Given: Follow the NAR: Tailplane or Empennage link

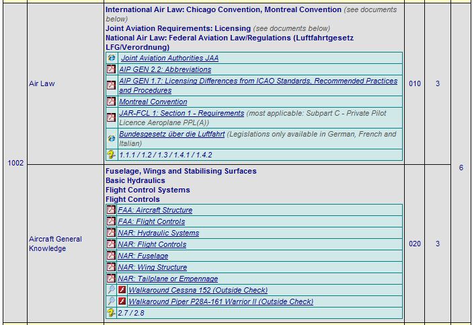Looking at the screenshot, I should (x=167, y=279).
